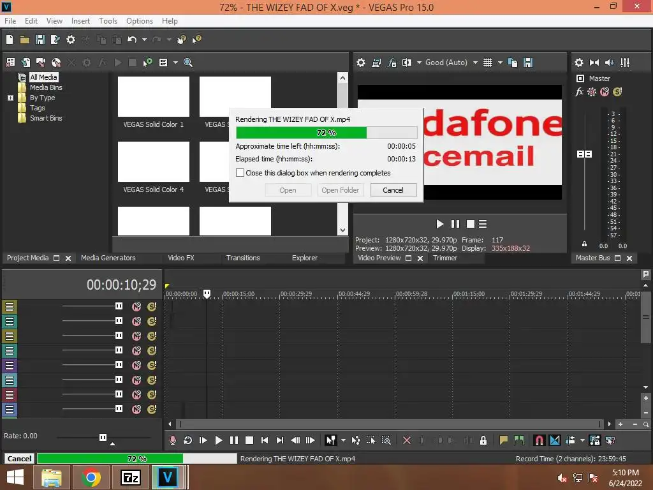Open the Insert menu

click(80, 21)
